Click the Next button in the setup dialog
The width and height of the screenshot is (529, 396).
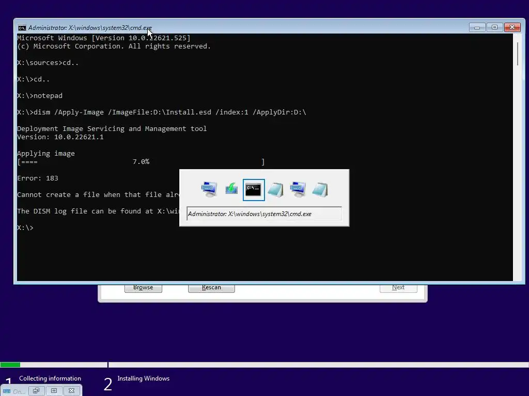398,288
